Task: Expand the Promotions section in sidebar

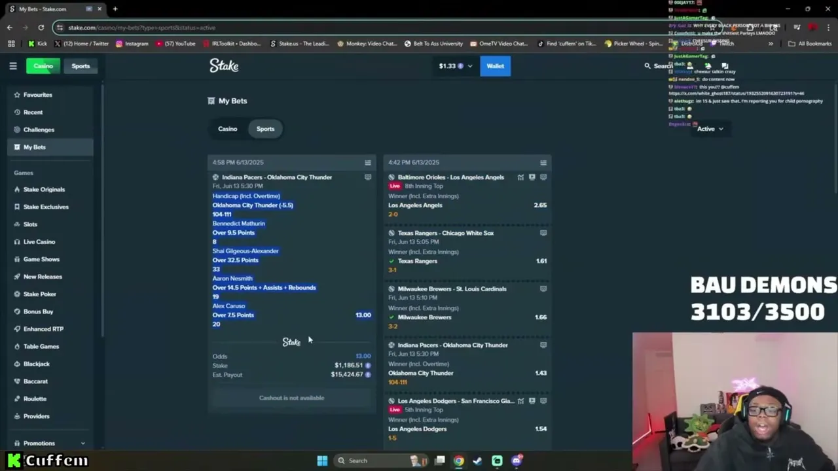Action: [50, 444]
